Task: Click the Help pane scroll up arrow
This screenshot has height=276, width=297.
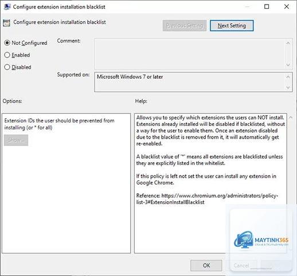Action: coord(291,117)
